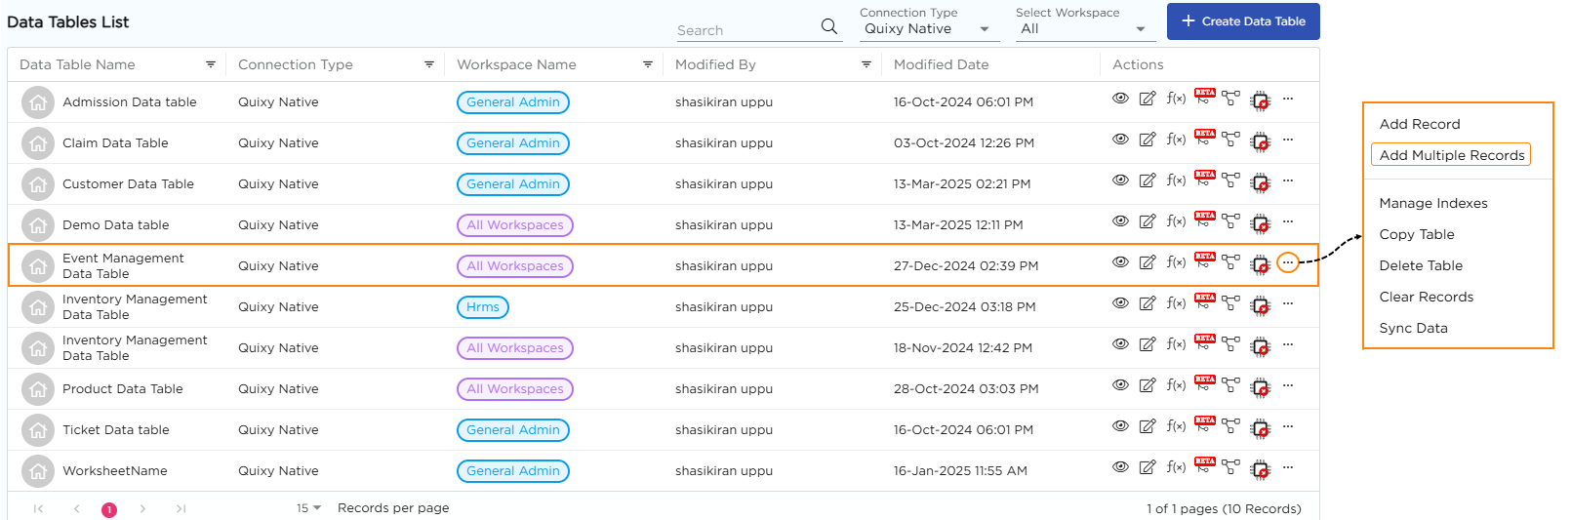Click the eye icon for Event Management Data Table
Viewport: 1571px width, 520px height.
click(x=1120, y=262)
